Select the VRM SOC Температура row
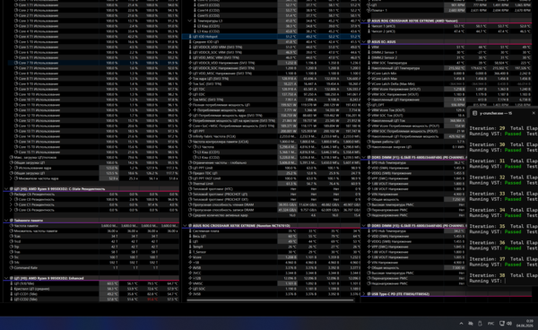 (447, 63)
